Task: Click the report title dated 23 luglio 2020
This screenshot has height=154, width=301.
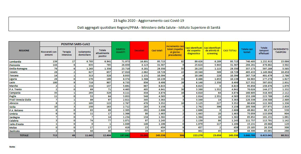Action: (149, 21)
